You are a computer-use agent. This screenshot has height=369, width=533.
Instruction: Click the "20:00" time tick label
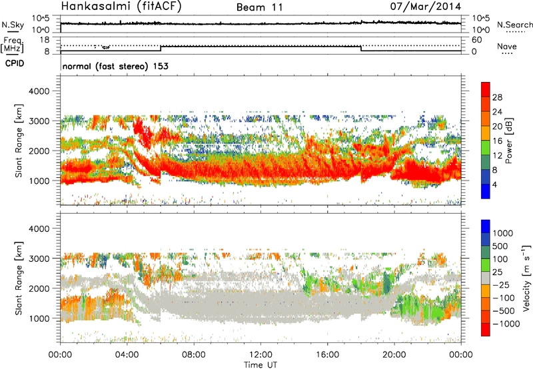pos(394,355)
